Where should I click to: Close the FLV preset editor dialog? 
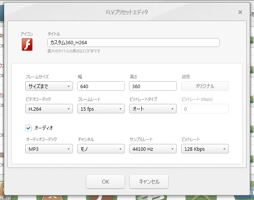240,12
